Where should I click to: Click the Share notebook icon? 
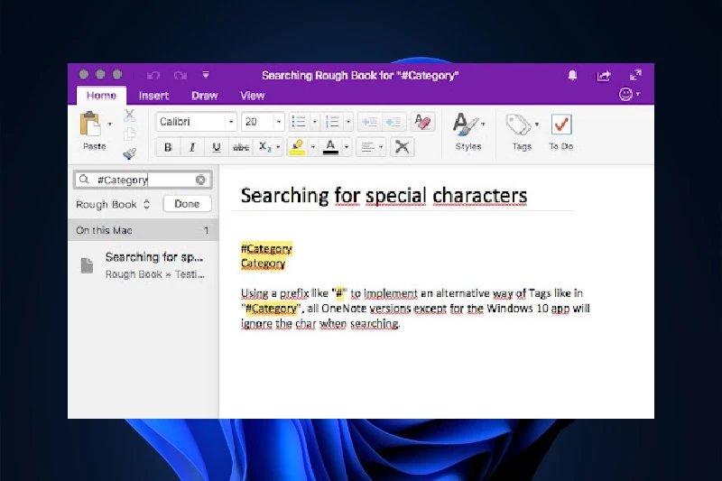pos(604,76)
